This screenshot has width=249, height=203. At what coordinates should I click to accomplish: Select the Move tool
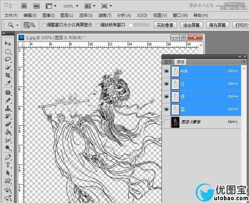tap(8, 44)
